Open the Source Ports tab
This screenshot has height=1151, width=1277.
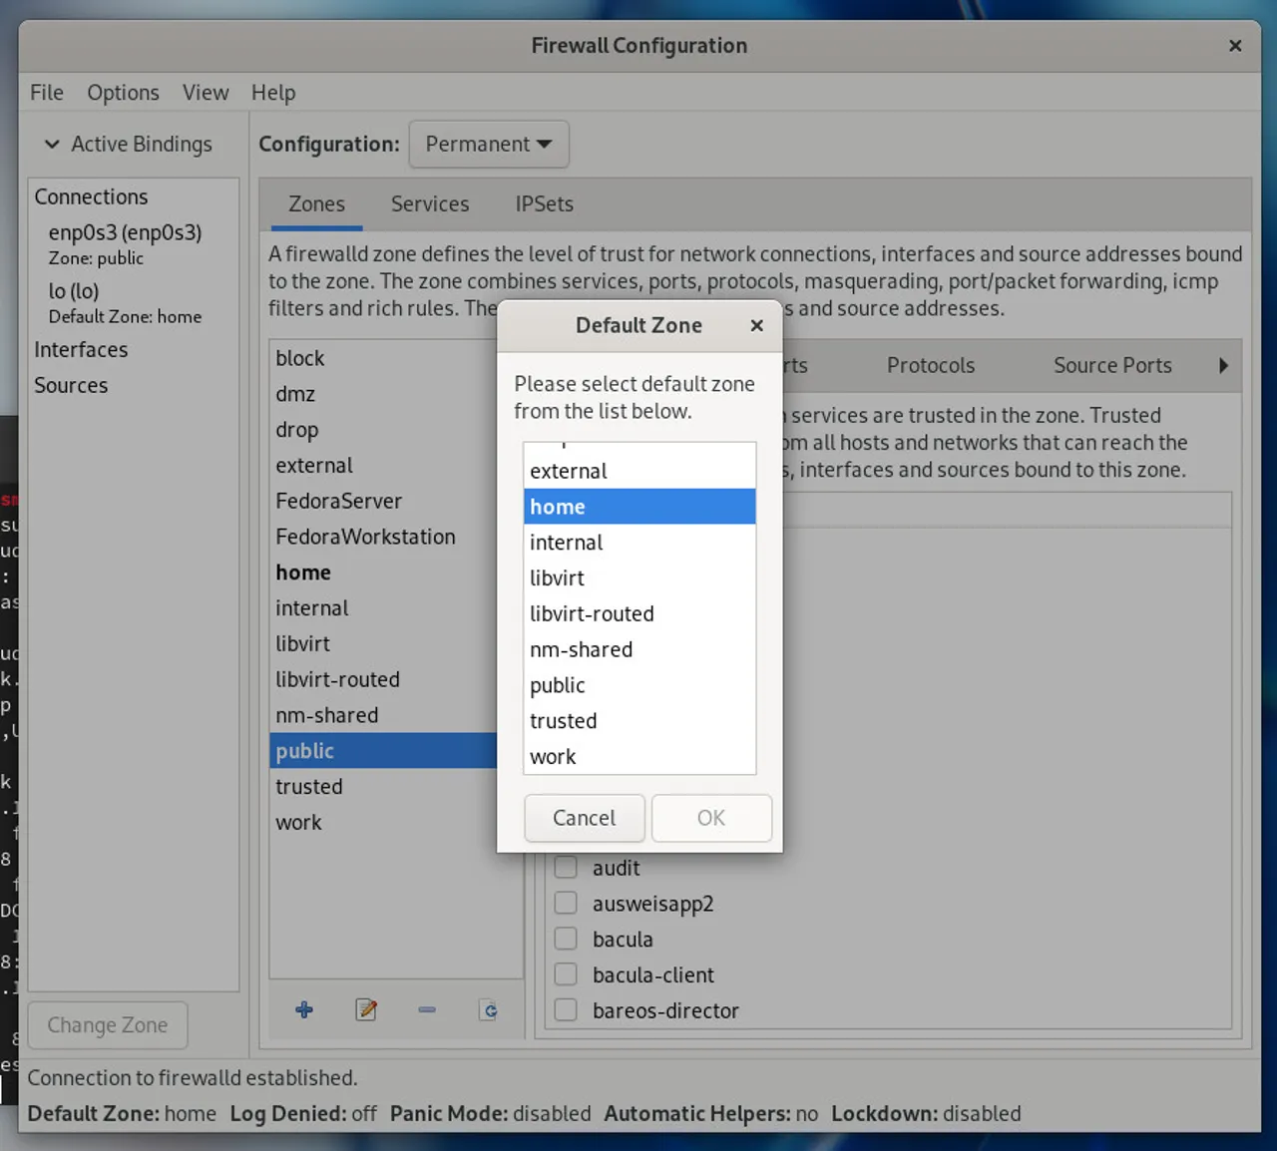pos(1112,365)
